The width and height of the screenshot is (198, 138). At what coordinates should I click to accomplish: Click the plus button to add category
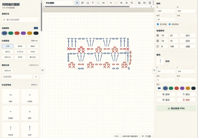(36, 77)
